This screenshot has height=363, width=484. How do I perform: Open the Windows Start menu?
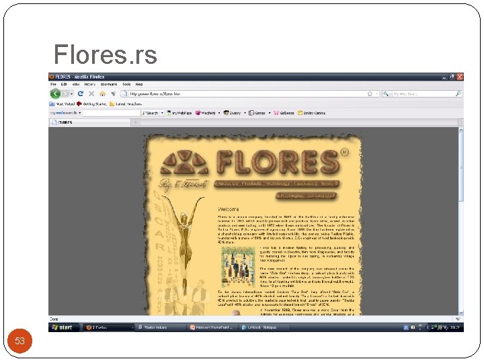tap(63, 327)
